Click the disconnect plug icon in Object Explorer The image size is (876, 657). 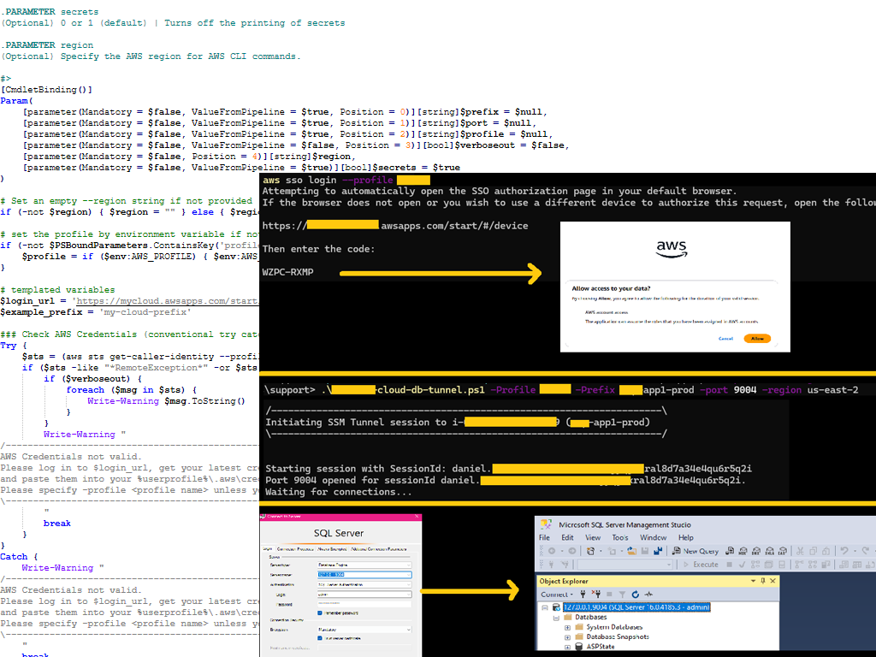pyautogui.click(x=595, y=594)
